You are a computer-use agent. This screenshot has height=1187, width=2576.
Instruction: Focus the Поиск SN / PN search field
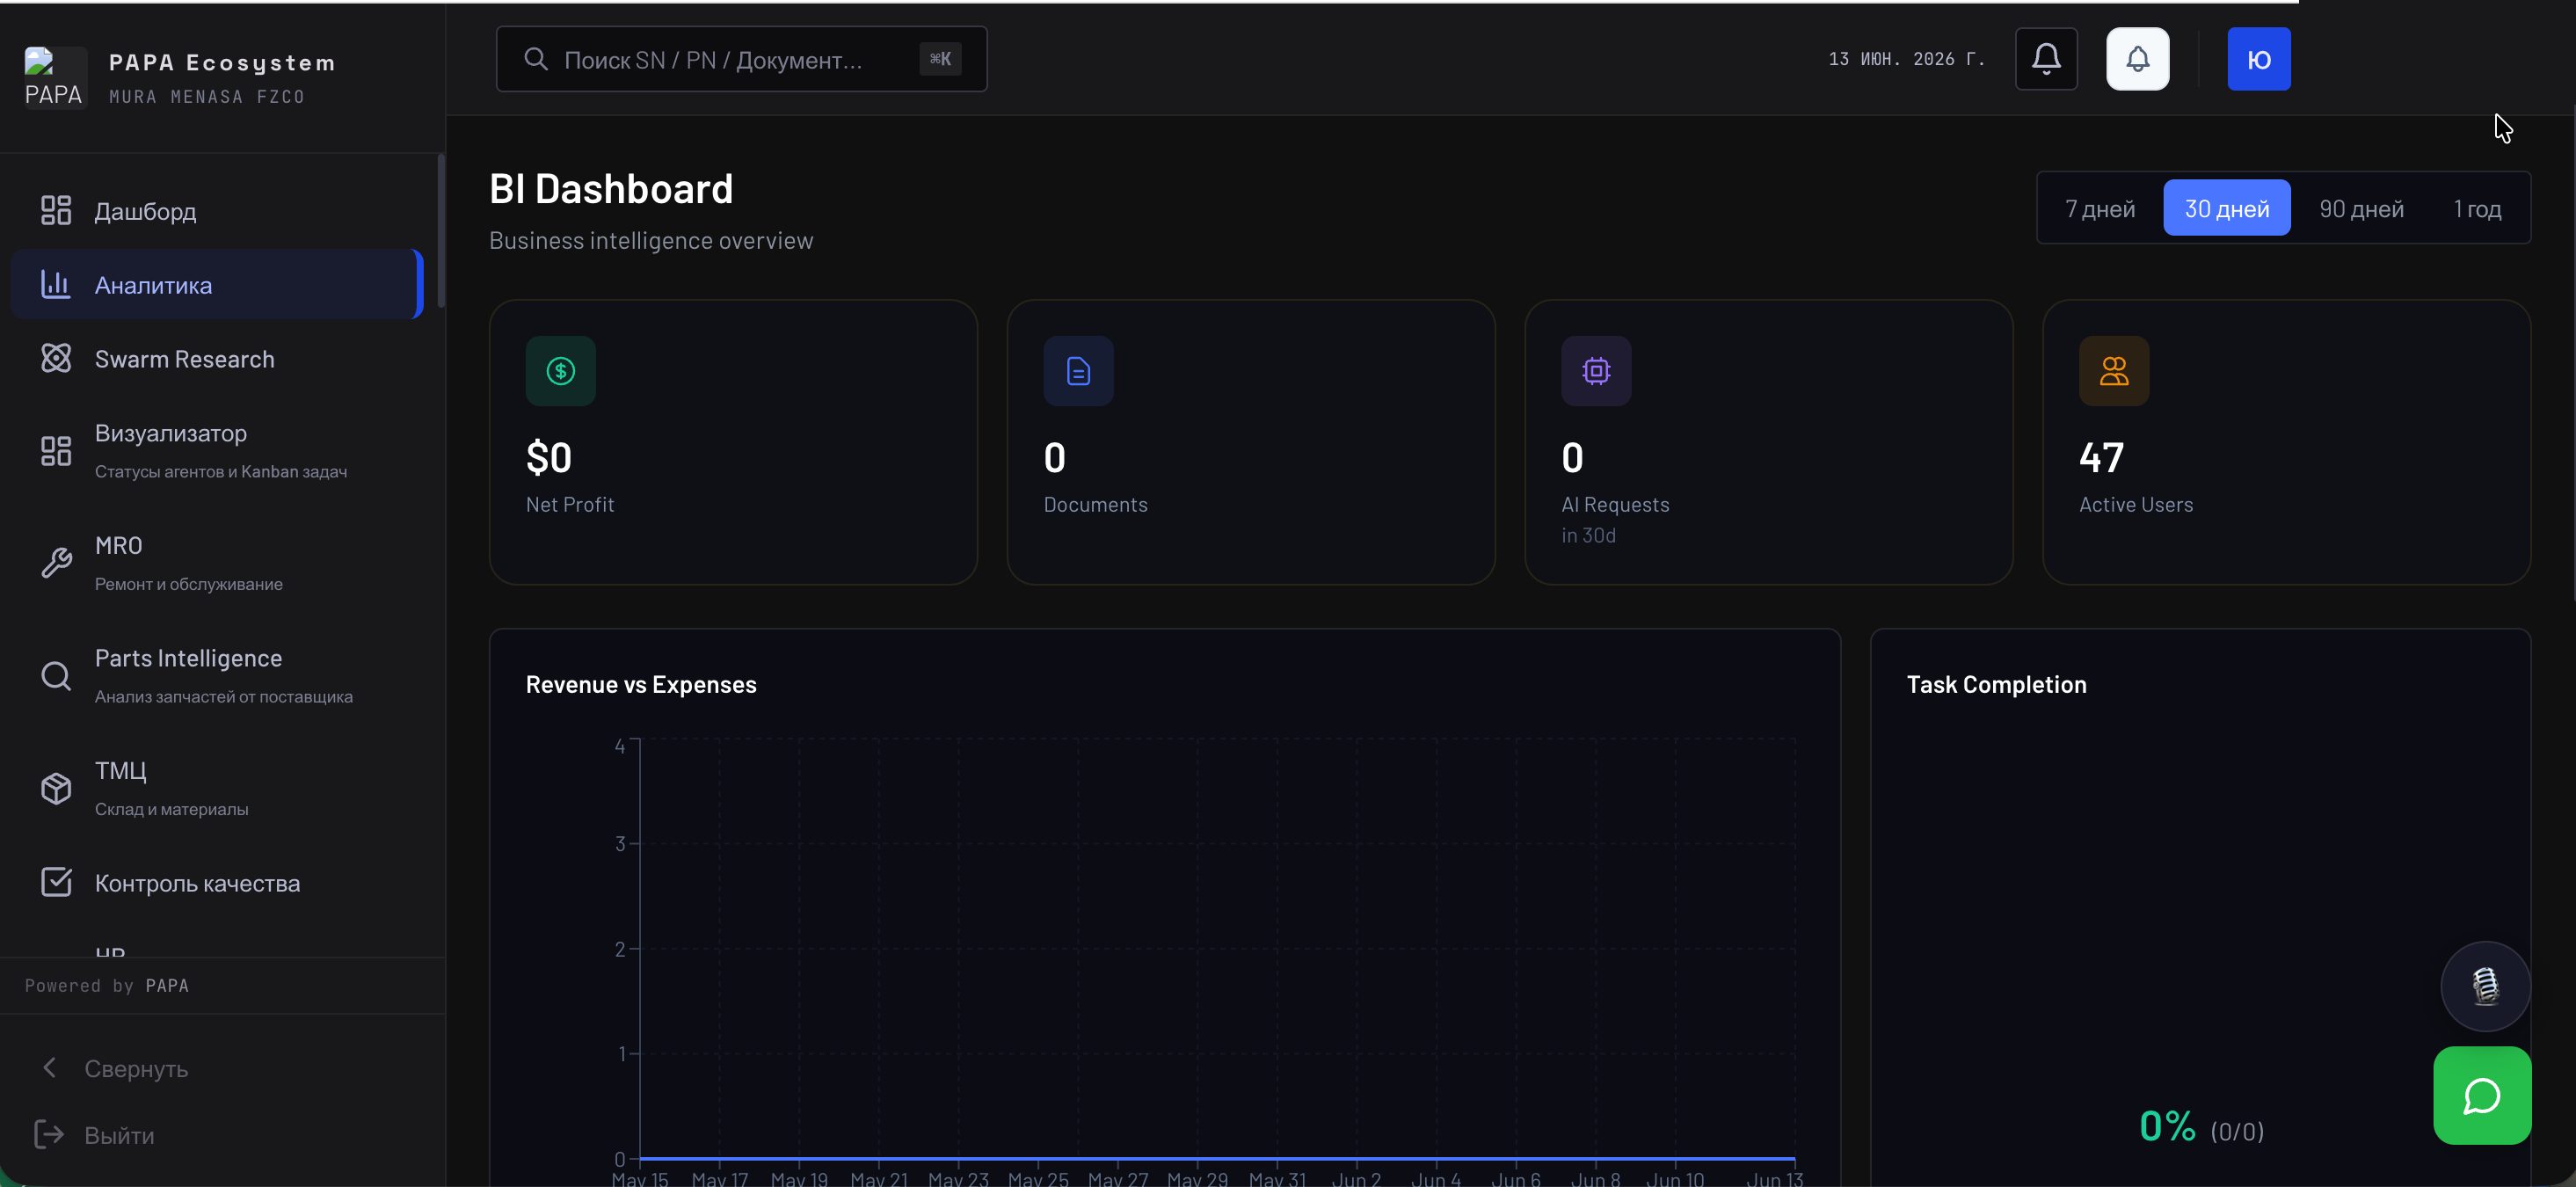741,59
